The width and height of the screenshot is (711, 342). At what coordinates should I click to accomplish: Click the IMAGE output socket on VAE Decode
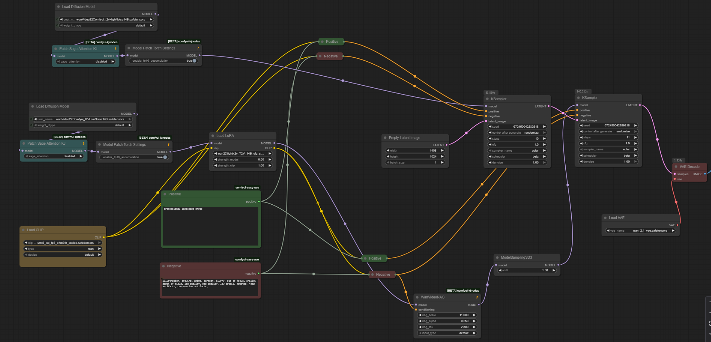pos(705,174)
